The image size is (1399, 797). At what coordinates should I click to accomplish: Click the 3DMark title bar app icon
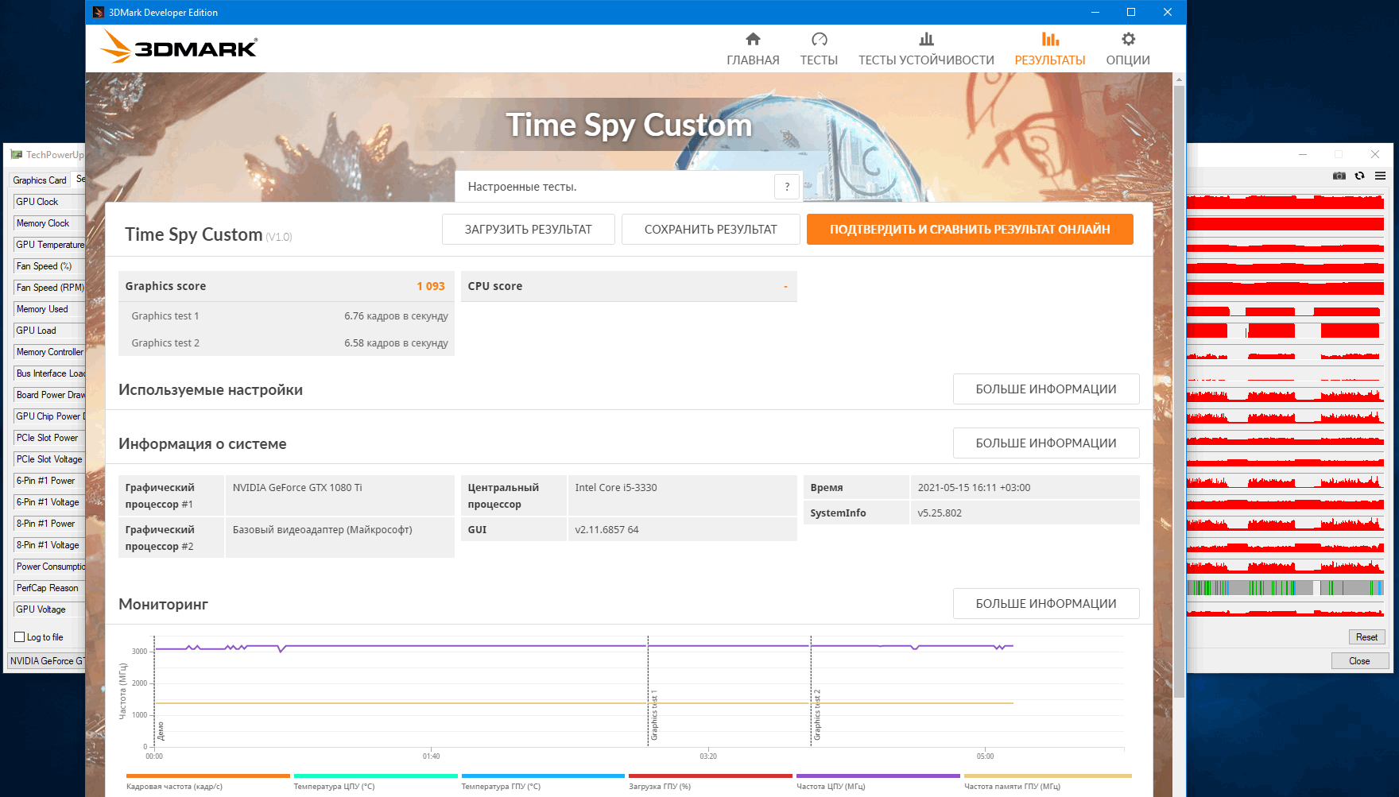98,12
